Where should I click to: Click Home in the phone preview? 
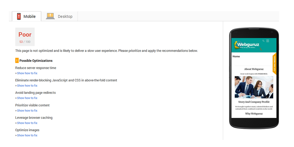[236, 56]
